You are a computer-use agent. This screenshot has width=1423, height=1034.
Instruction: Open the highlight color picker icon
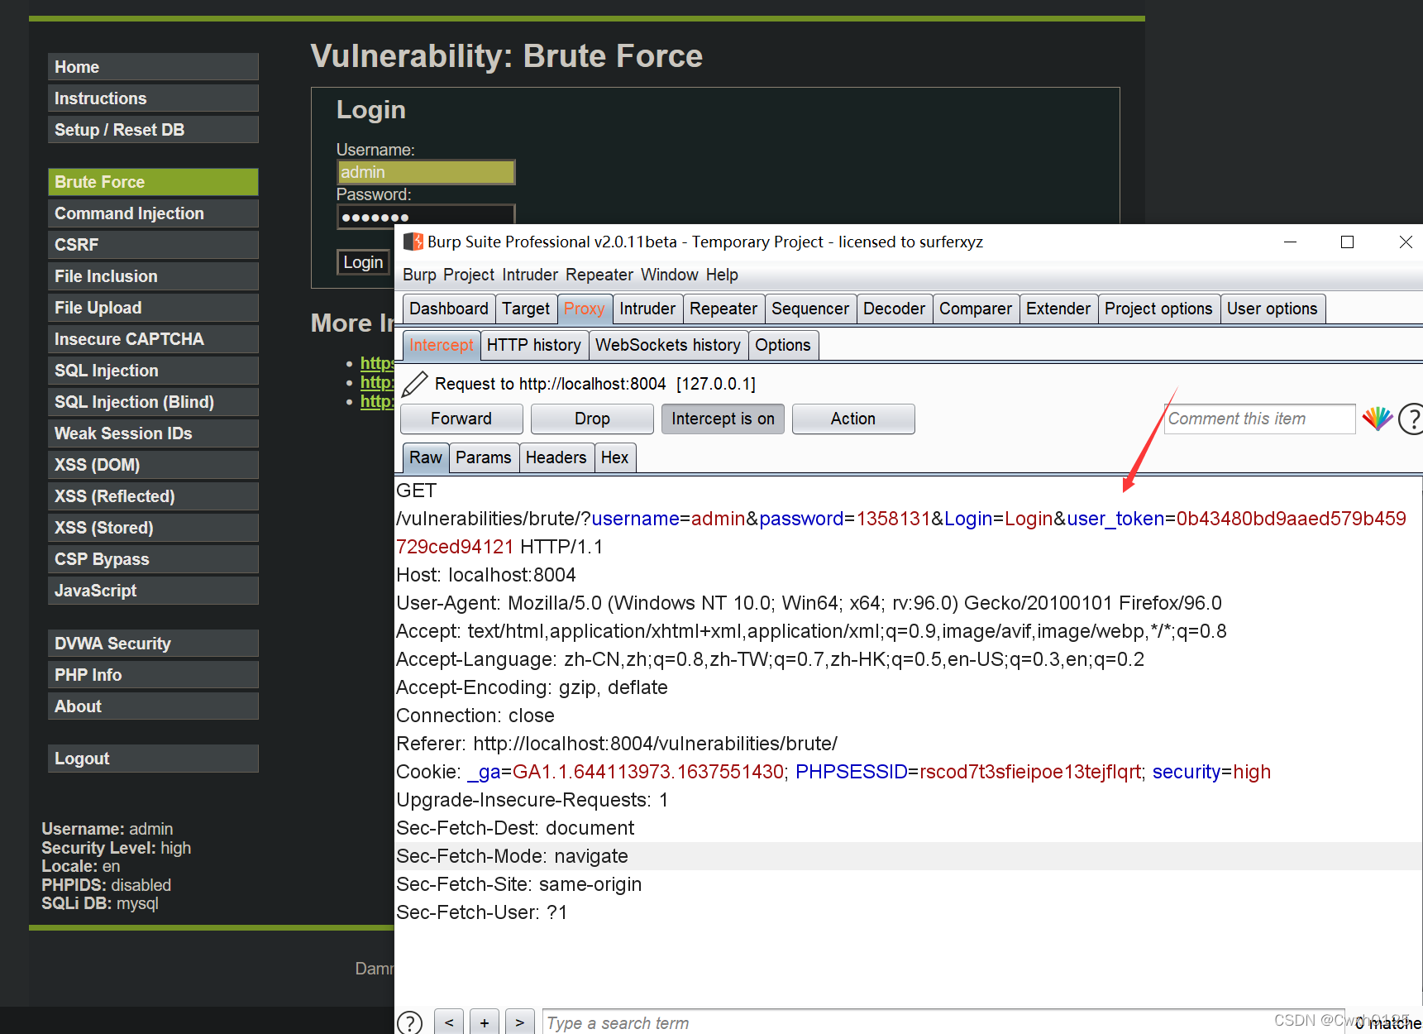1377,419
